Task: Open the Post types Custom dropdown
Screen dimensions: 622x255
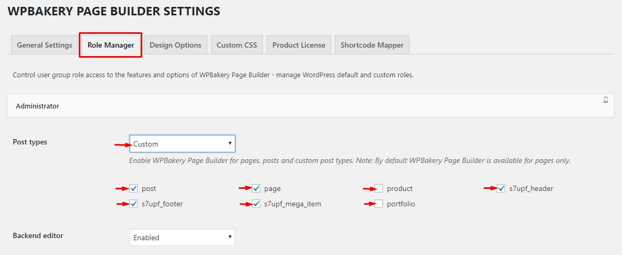Action: [x=182, y=144]
